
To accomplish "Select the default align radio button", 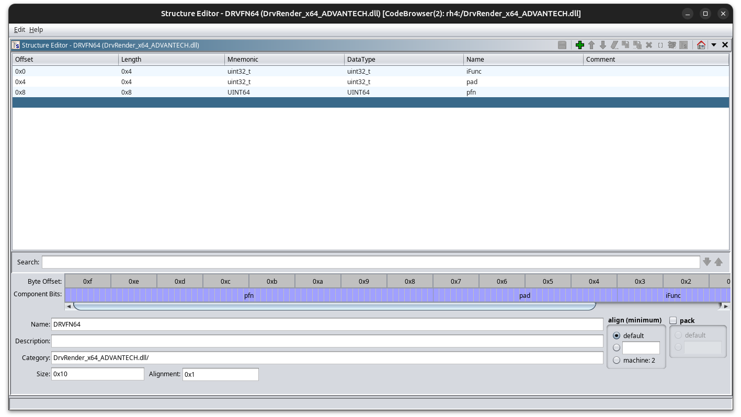I will 617,335.
